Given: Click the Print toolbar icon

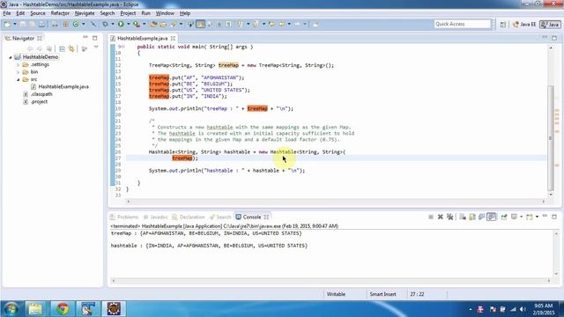Looking at the screenshot, I should pos(41,24).
